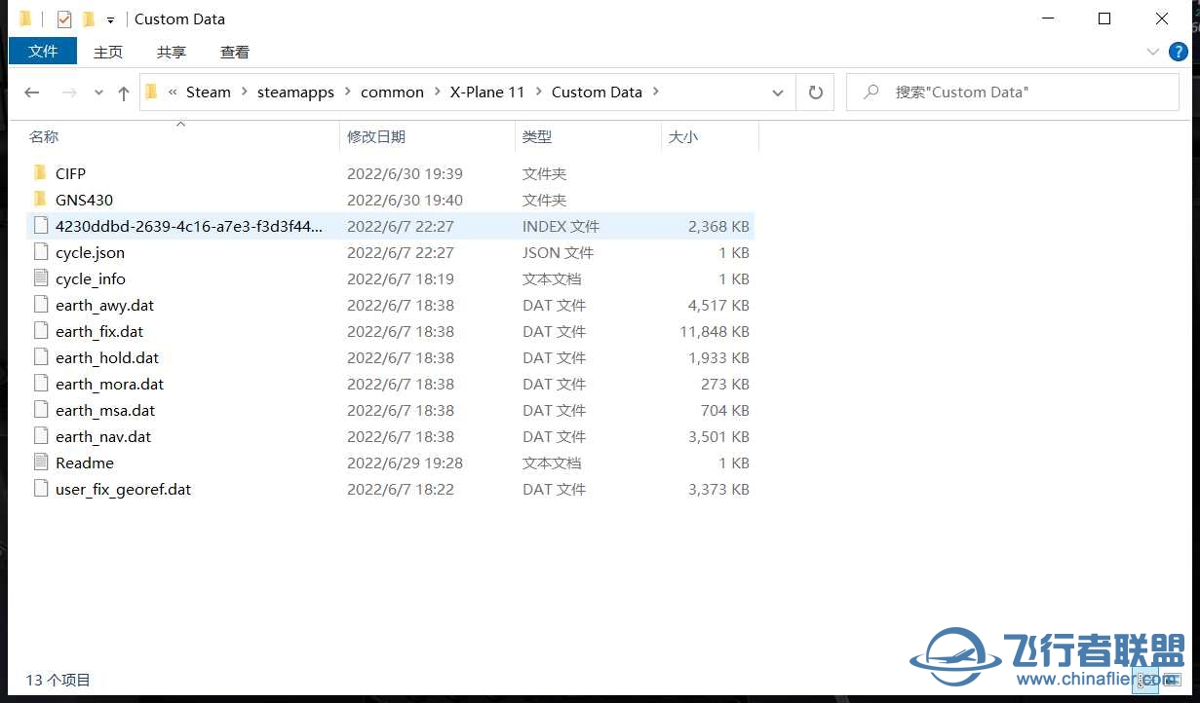Go up one folder level
This screenshot has width=1200, height=703.
[x=123, y=92]
